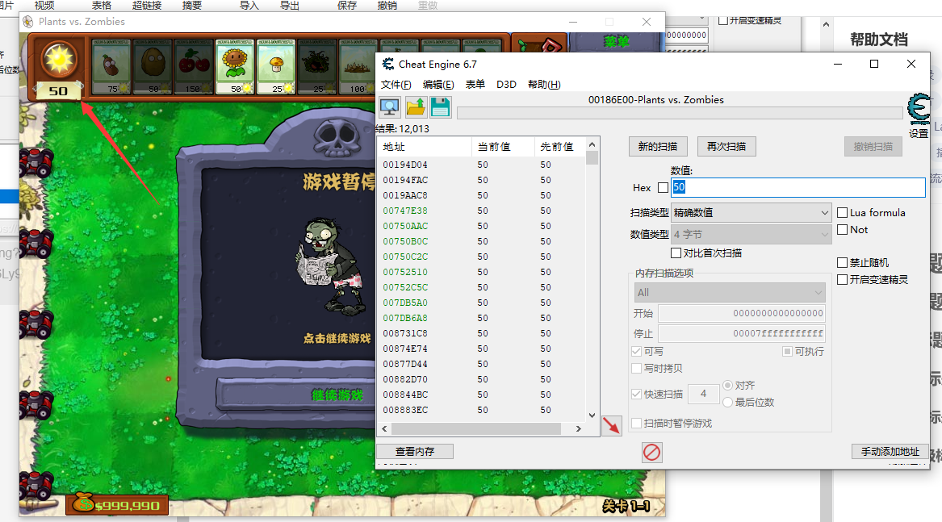This screenshot has height=522, width=942.
Task: Select the first seed packet costing 75
Action: coord(111,66)
